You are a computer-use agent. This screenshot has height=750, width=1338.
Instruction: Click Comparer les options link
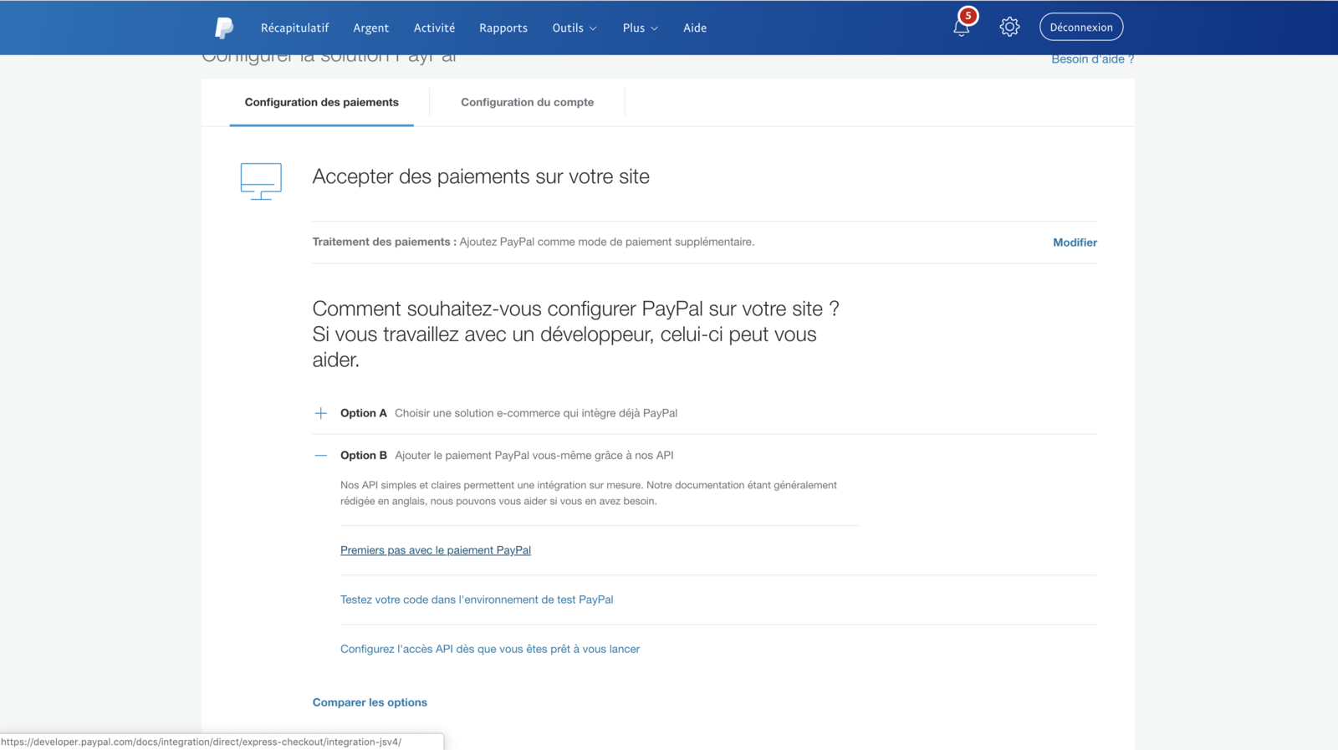tap(370, 702)
